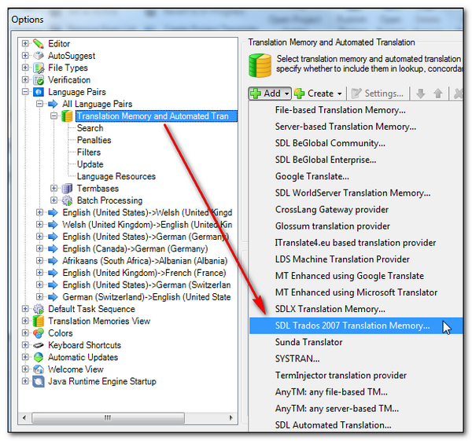This screenshot has height=441, width=472.
Task: Select Language Resources tree item
Action: [116, 176]
